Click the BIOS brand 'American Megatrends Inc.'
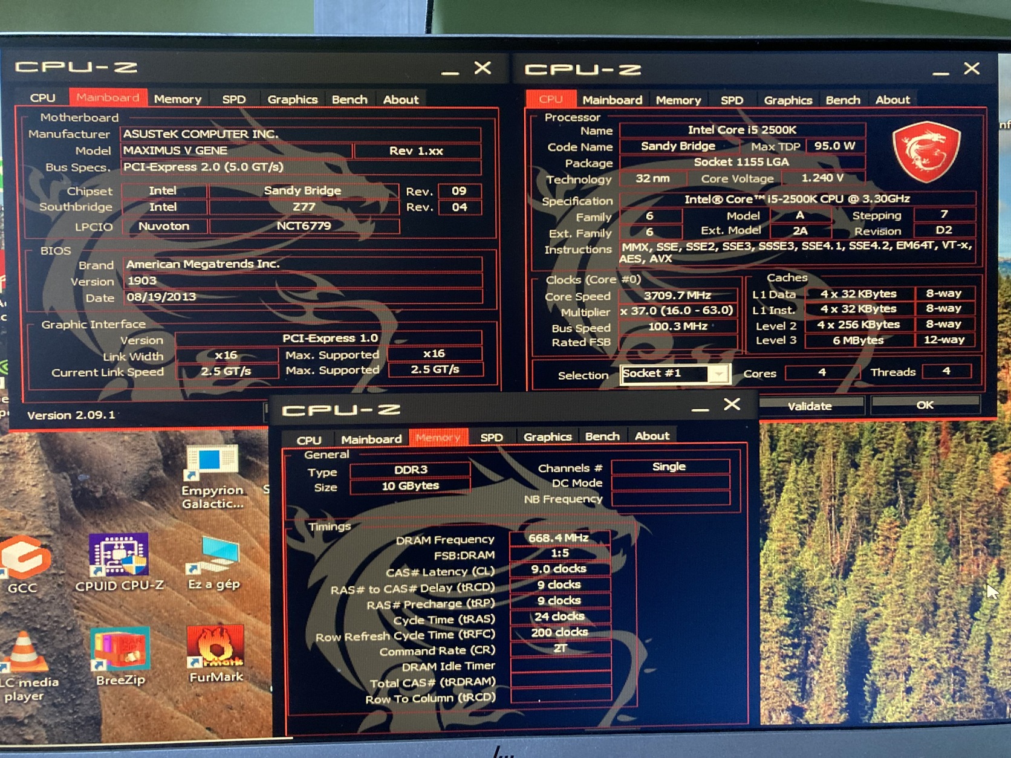The image size is (1011, 758). [304, 264]
